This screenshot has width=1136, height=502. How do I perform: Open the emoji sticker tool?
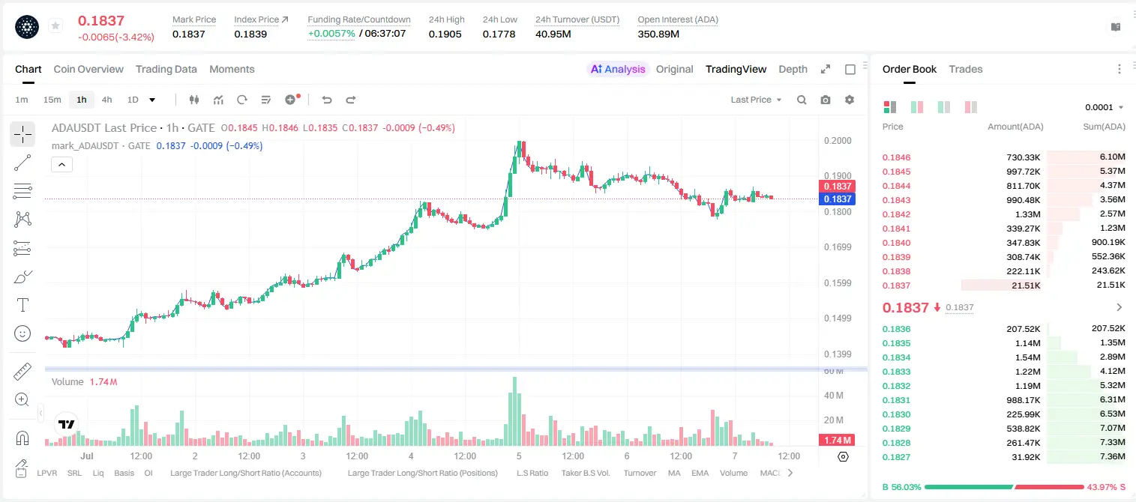pyautogui.click(x=22, y=333)
